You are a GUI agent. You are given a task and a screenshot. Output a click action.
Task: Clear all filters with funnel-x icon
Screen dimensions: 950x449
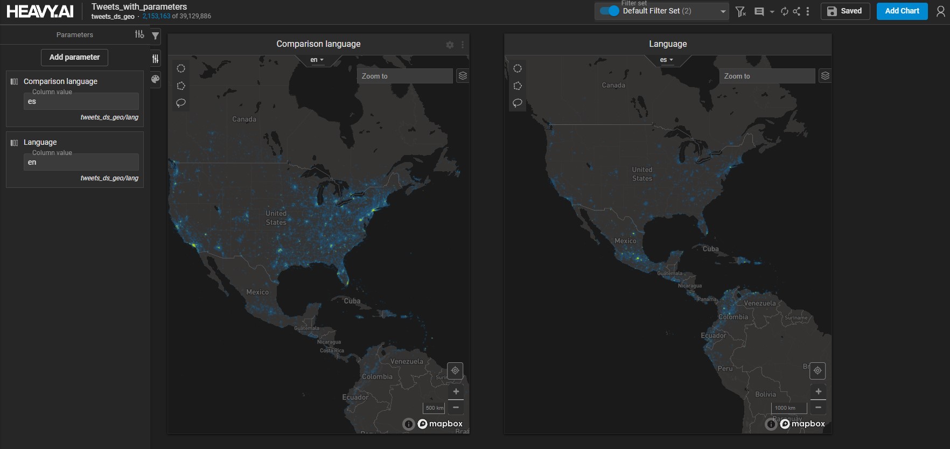(741, 11)
